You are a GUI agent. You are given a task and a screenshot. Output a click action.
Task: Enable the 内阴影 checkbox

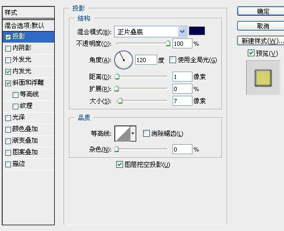8,48
